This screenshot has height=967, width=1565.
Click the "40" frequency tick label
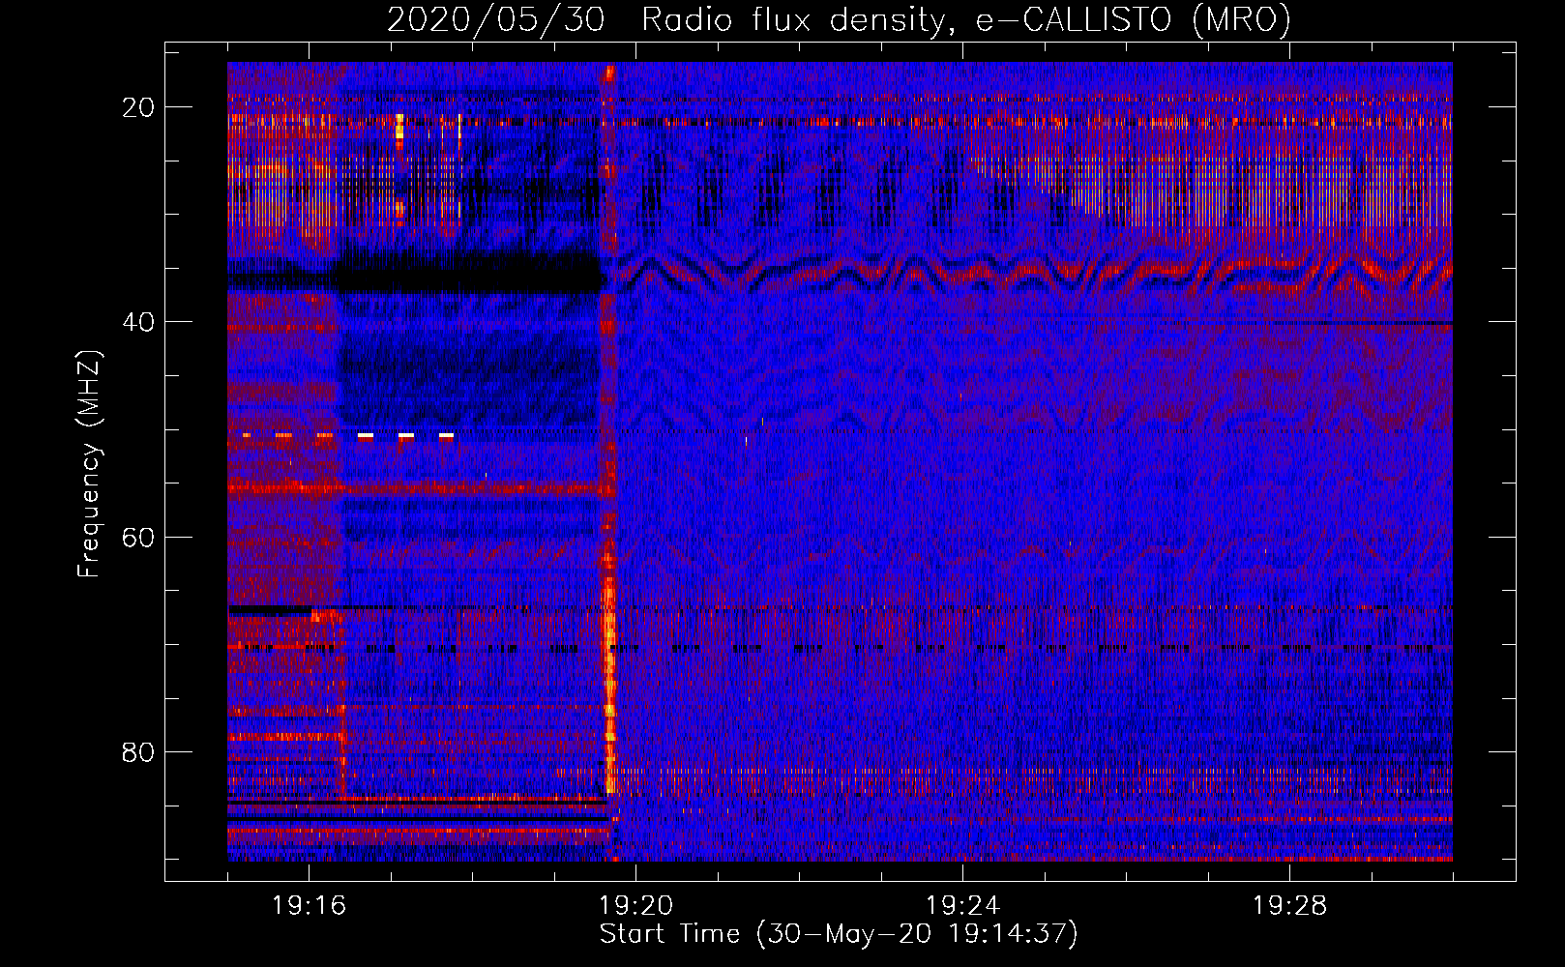[x=138, y=322]
